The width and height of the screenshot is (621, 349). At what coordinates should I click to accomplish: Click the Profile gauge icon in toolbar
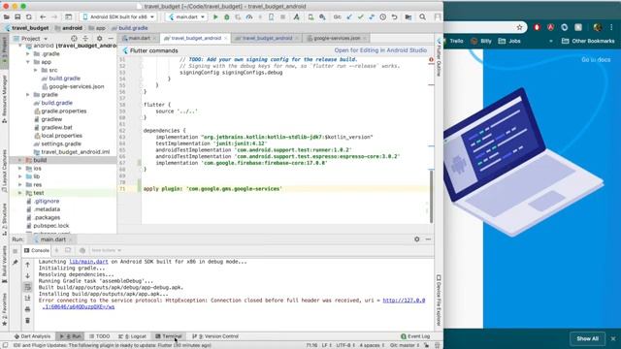[249, 17]
